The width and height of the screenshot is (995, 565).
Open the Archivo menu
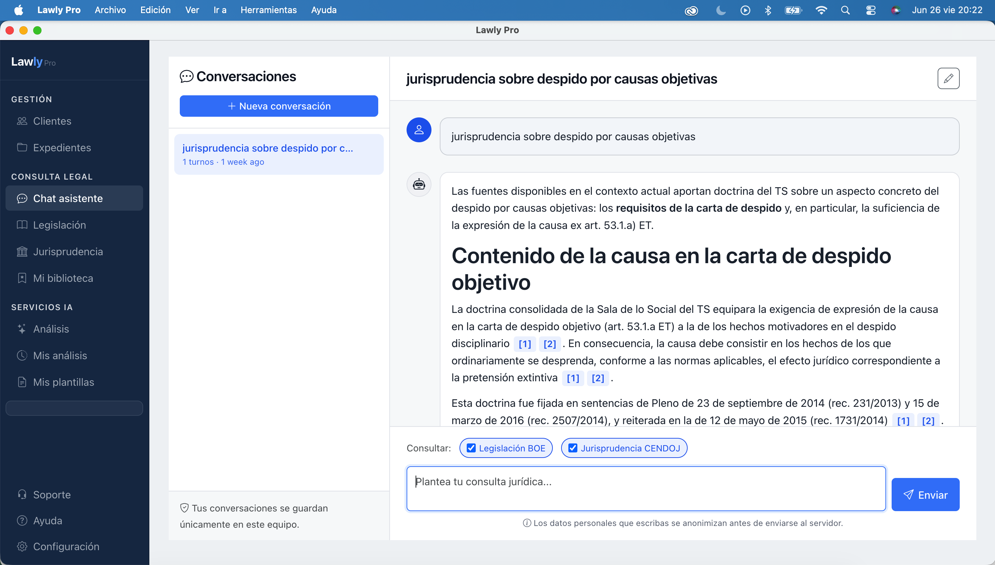110,10
